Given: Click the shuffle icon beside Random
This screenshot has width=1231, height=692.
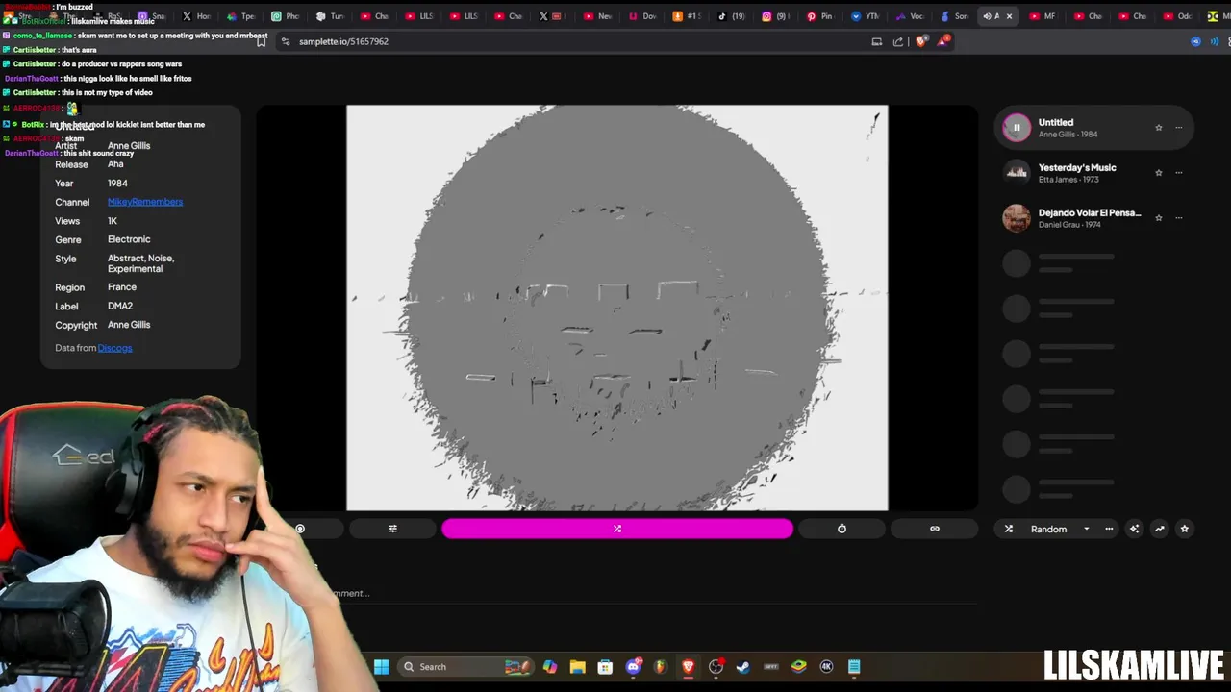Looking at the screenshot, I should (x=1009, y=529).
